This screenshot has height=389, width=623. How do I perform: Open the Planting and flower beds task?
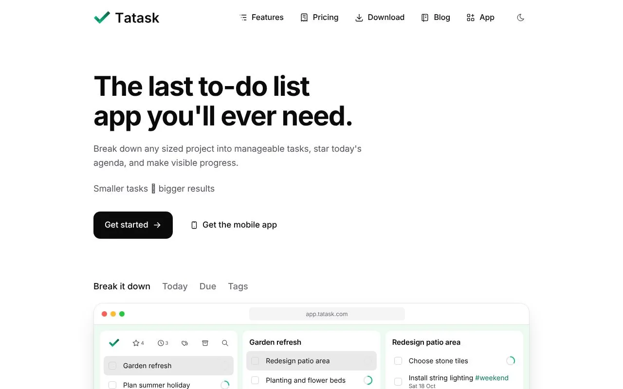pos(311,380)
